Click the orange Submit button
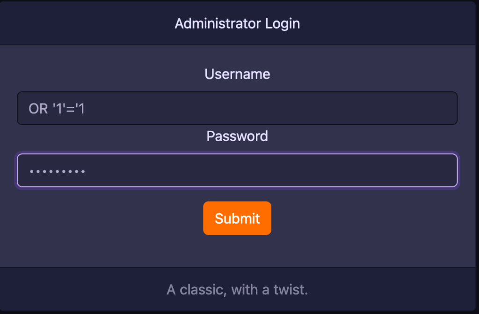 pyautogui.click(x=237, y=218)
